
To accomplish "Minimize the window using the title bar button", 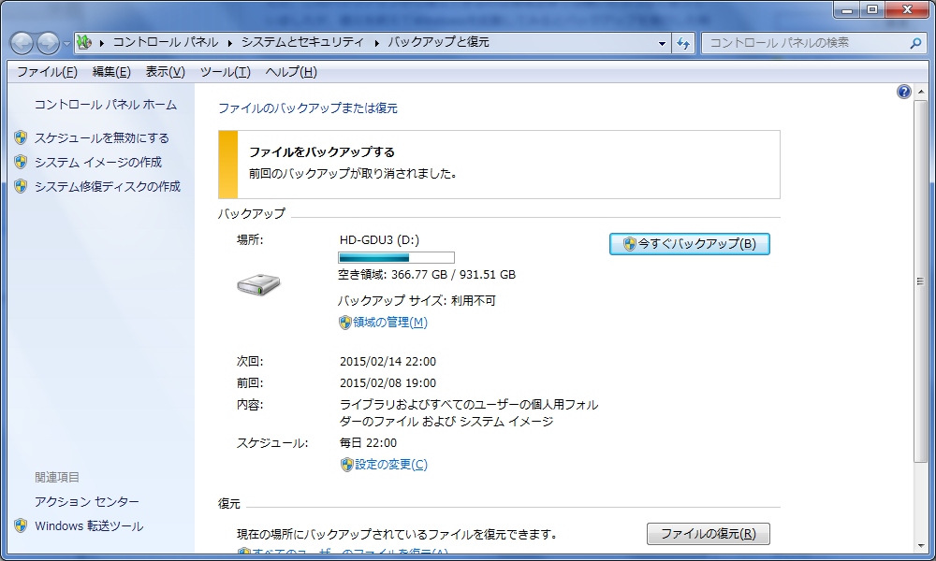I will pyautogui.click(x=847, y=9).
